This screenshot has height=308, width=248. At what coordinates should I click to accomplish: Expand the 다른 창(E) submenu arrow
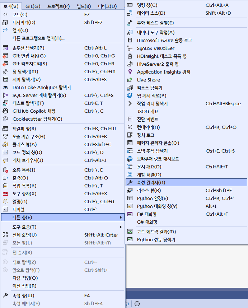[x=121, y=218]
